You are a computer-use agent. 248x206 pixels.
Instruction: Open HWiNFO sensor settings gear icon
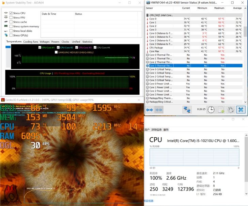(x=231, y=110)
